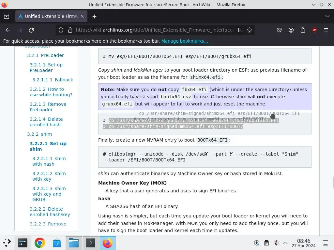
Task: List all tabs dropdown
Action: [x=327, y=16]
